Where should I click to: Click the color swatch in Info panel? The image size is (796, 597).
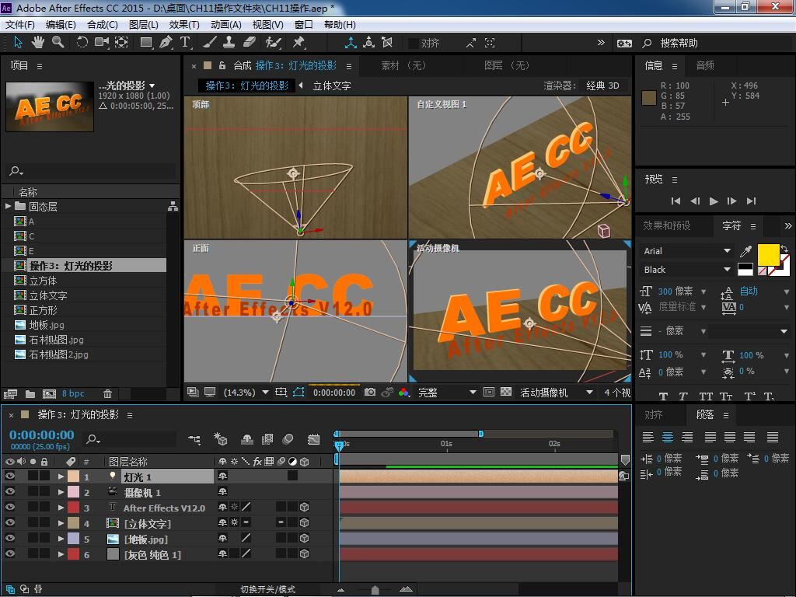click(649, 98)
